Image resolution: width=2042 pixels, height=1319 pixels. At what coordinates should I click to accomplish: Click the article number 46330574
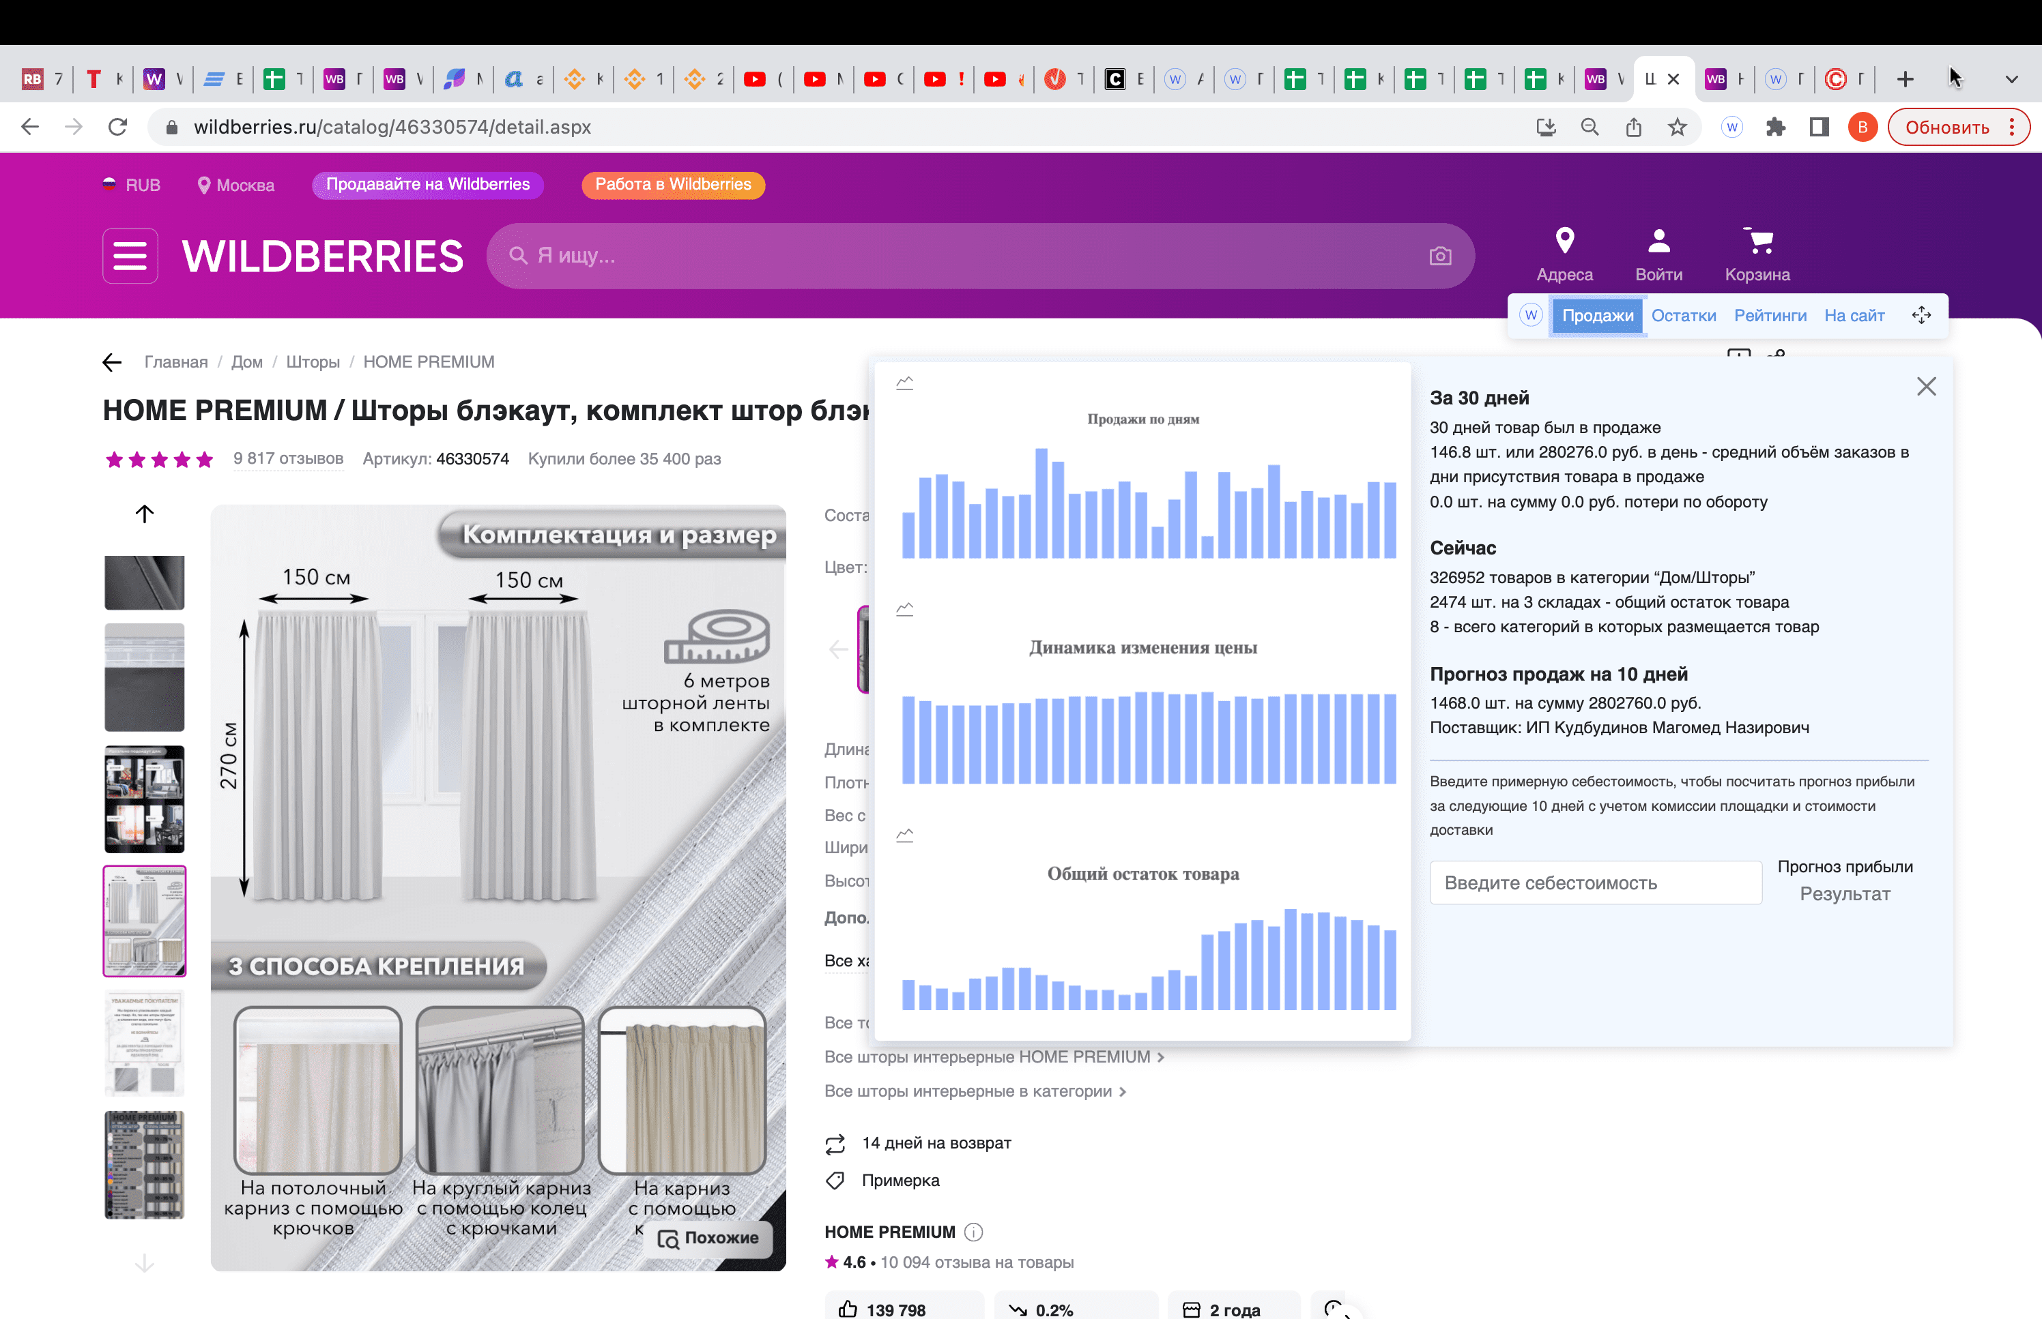472,459
